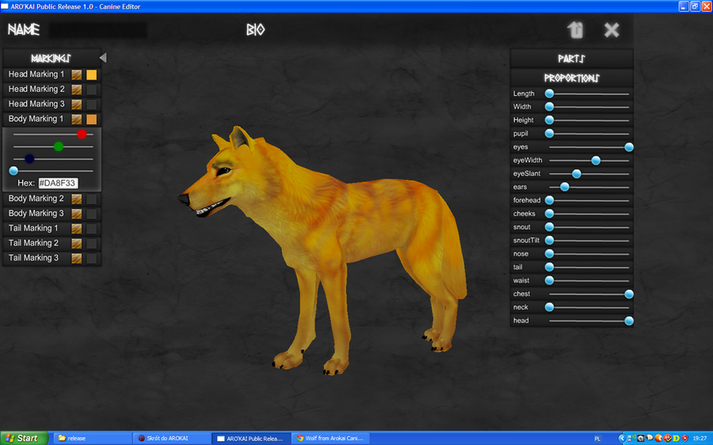Click the eyeWidth slider handle
713x445 pixels.
point(596,161)
